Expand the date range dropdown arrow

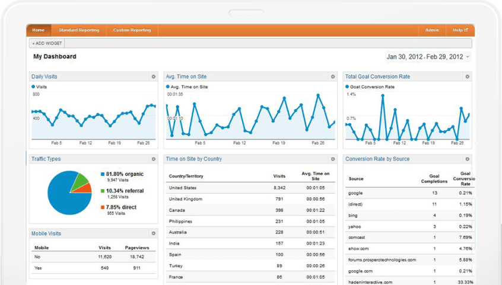click(x=468, y=57)
